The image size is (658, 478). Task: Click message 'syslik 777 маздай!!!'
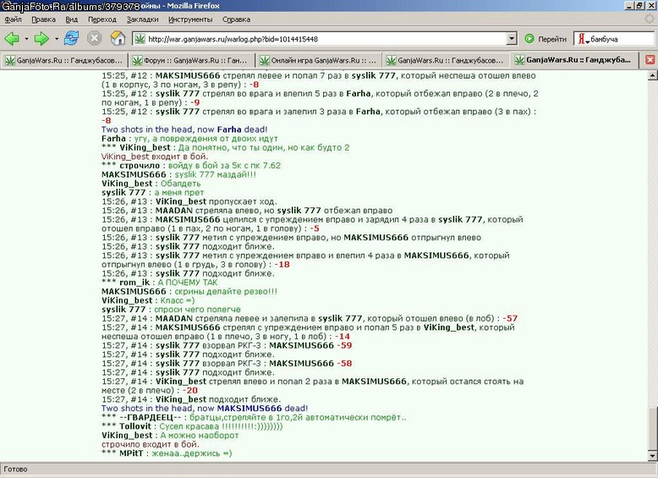216,174
